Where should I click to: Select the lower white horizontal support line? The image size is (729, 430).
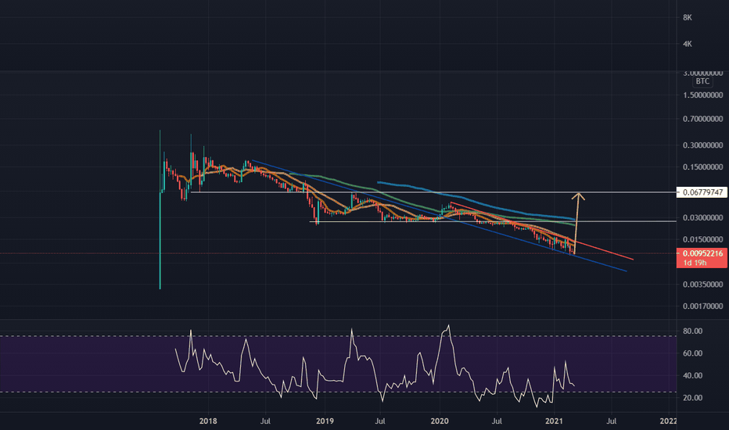pyautogui.click(x=493, y=221)
